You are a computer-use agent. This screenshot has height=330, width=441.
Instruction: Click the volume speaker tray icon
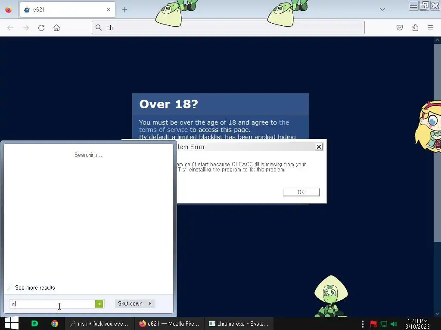(394, 324)
